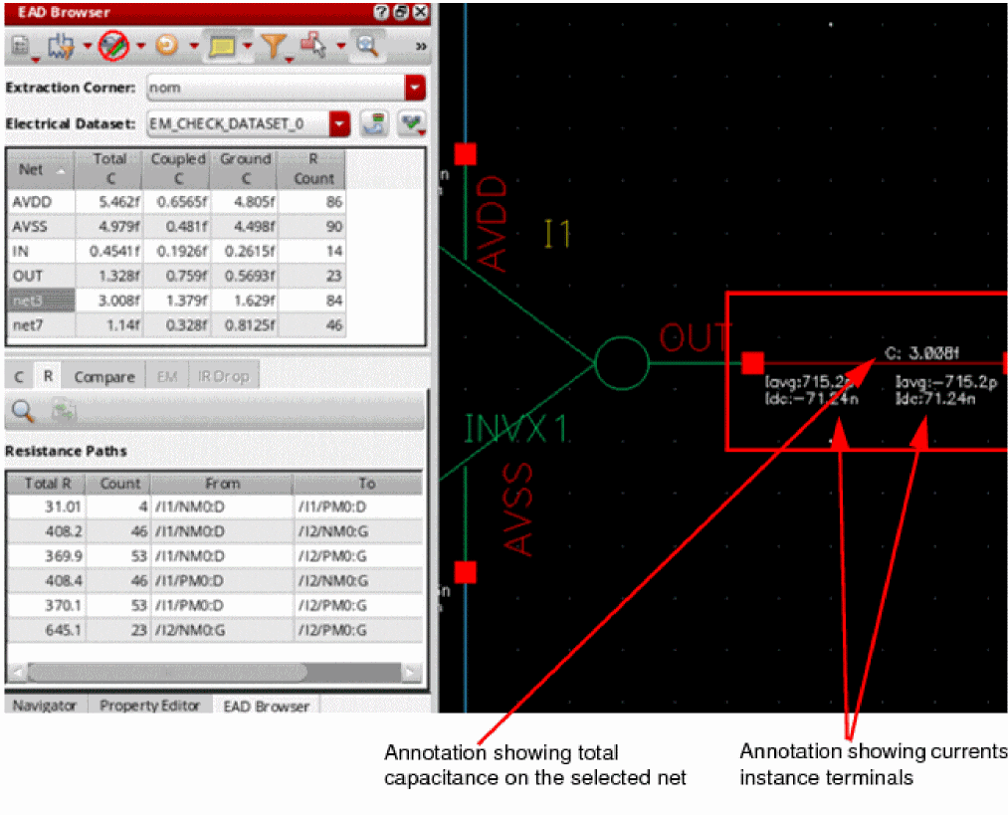Open the Extraction Corner dropdown

[415, 88]
